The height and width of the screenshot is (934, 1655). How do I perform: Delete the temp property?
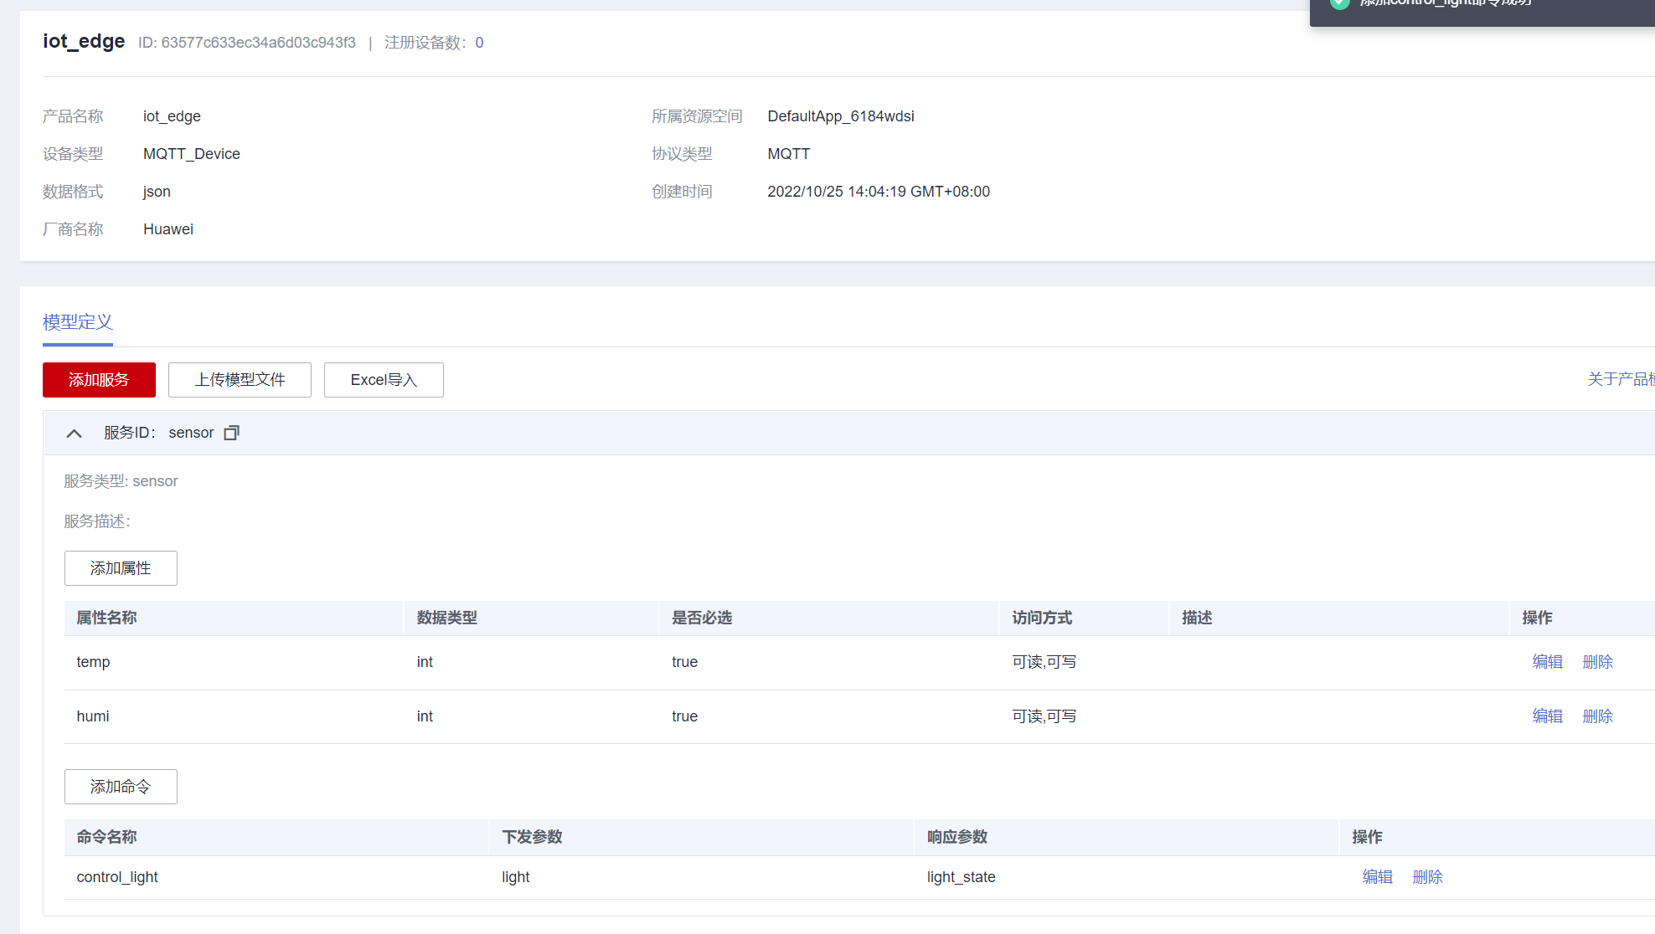[1597, 662]
